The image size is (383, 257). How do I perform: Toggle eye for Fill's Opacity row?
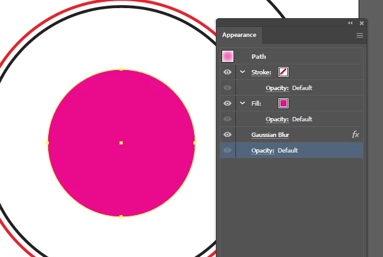click(x=227, y=119)
